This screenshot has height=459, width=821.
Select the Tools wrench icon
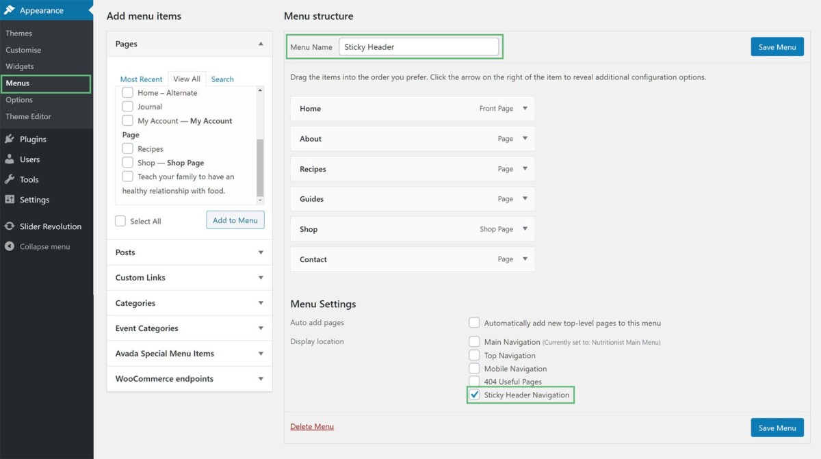tap(9, 179)
